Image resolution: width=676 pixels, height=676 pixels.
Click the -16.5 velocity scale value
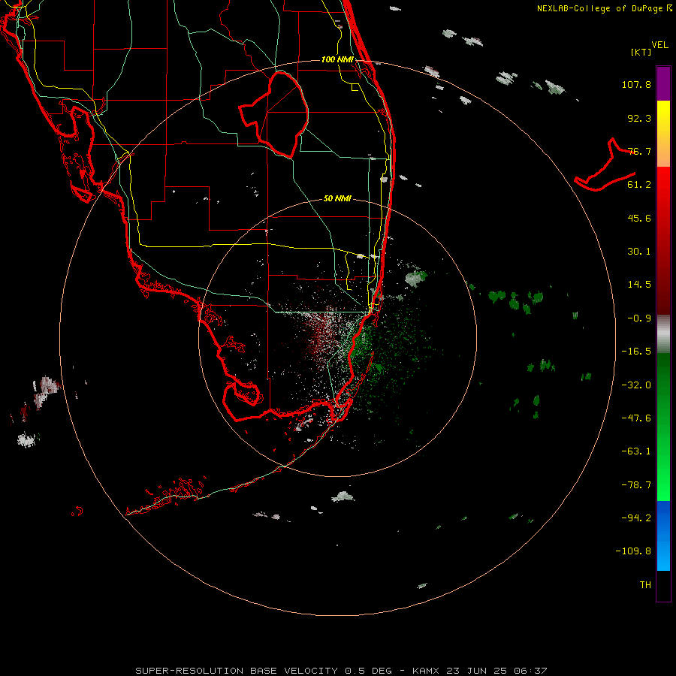point(636,352)
